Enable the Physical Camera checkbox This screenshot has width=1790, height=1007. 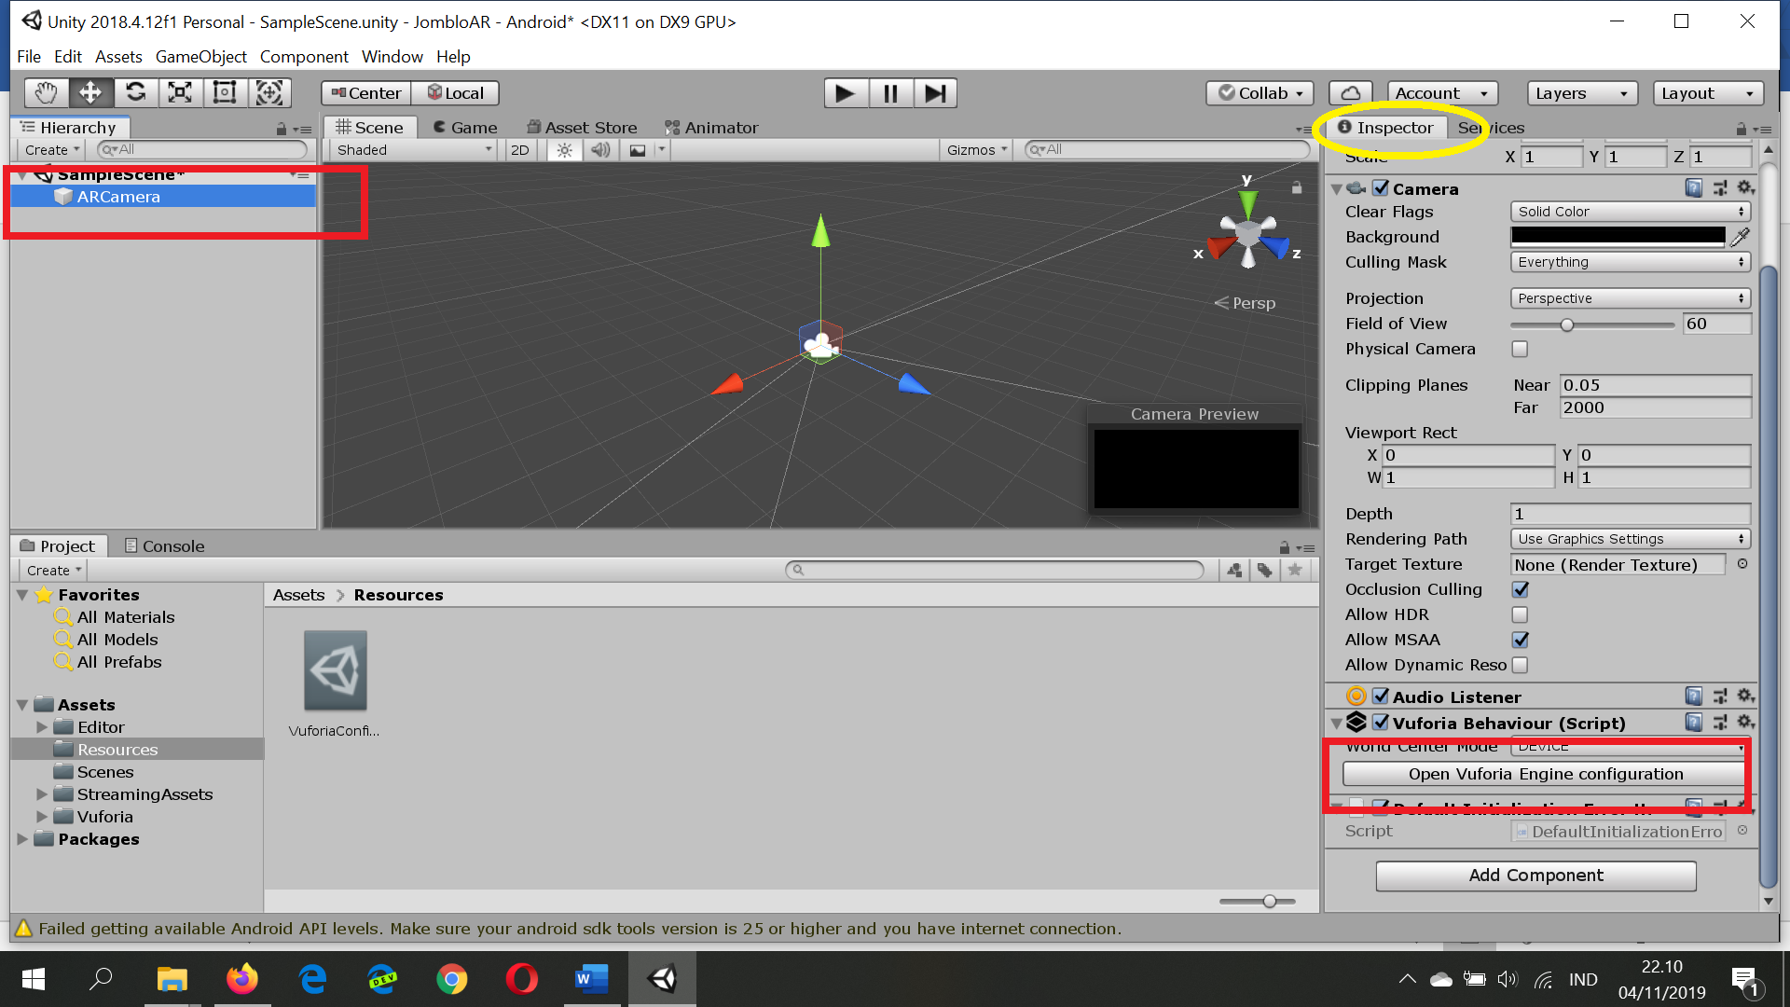coord(1520,349)
